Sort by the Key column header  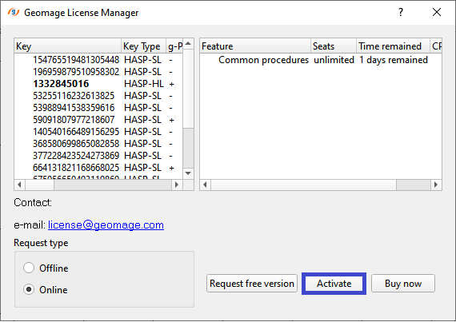[67, 46]
